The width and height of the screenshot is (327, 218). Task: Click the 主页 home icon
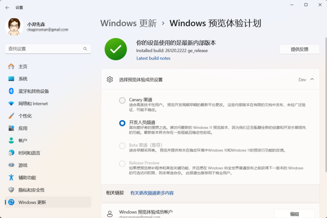click(x=11, y=67)
